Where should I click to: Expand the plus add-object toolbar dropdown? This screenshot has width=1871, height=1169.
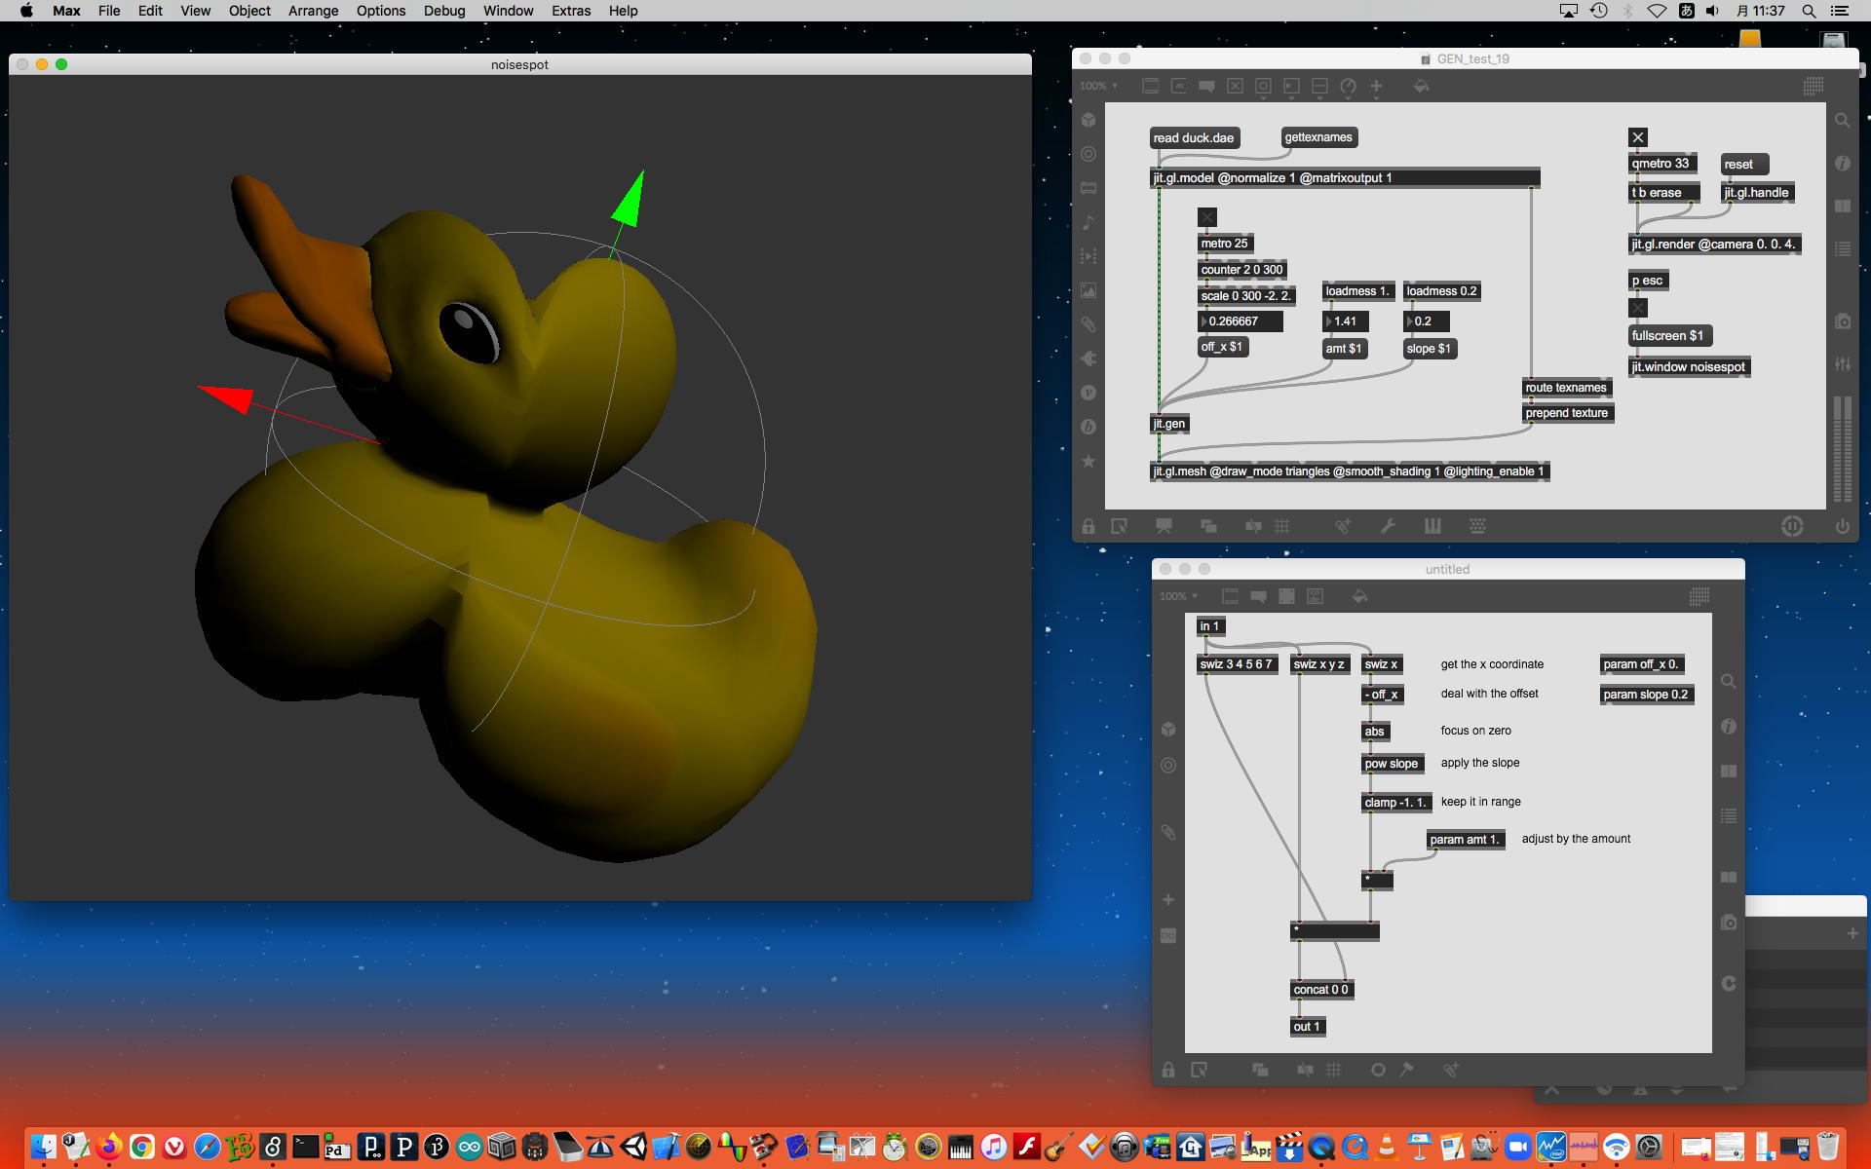[x=1376, y=87]
